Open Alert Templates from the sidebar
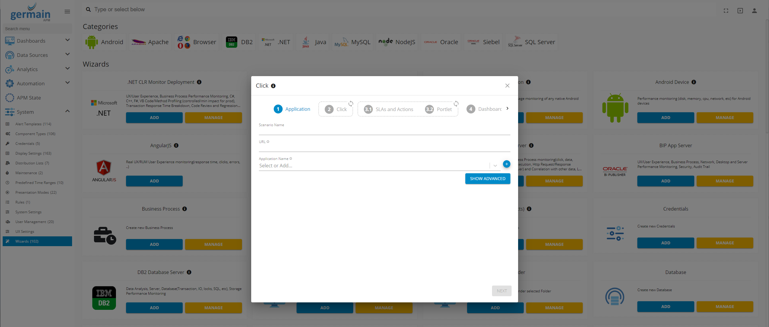This screenshot has width=769, height=327. pyautogui.click(x=29, y=124)
